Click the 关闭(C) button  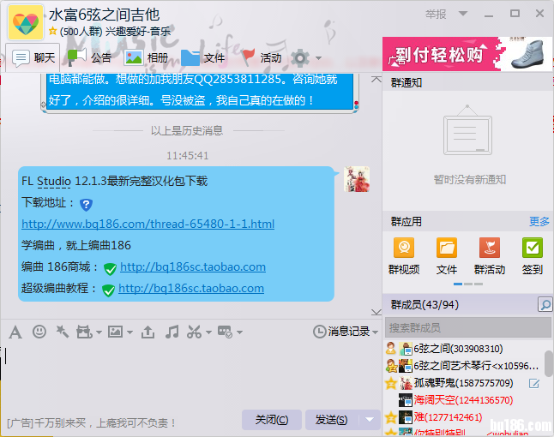coord(272,420)
